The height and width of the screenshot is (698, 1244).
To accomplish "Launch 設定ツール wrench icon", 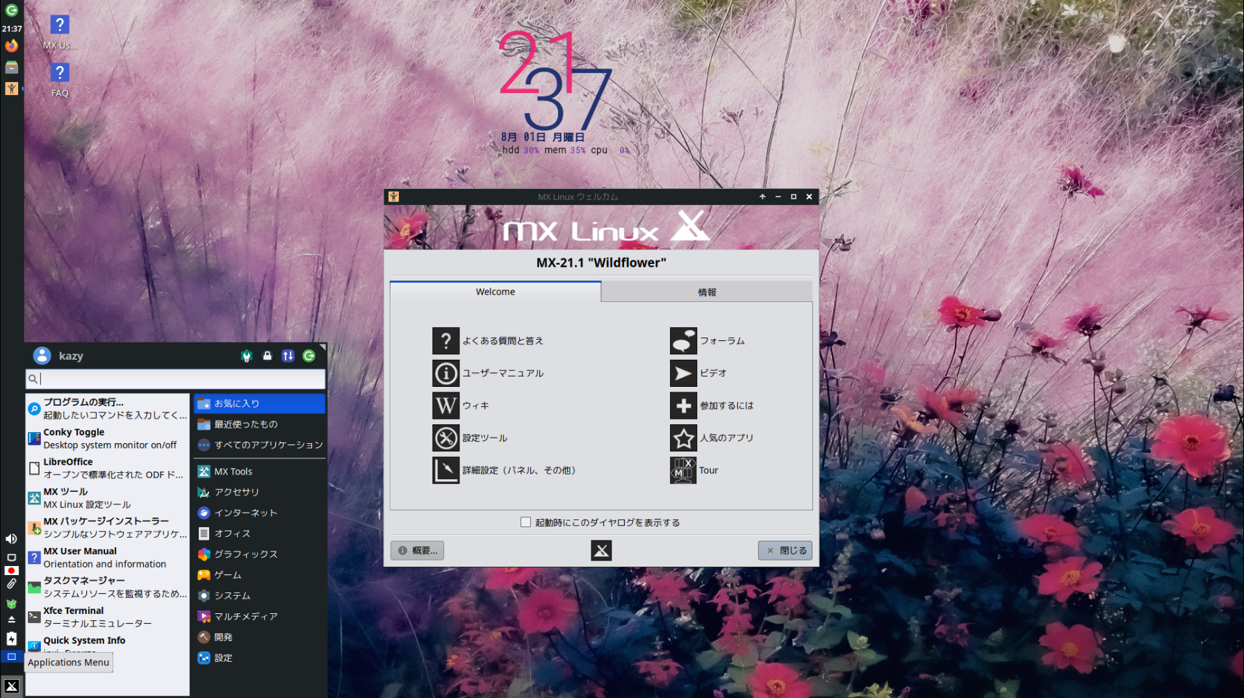I will click(445, 438).
